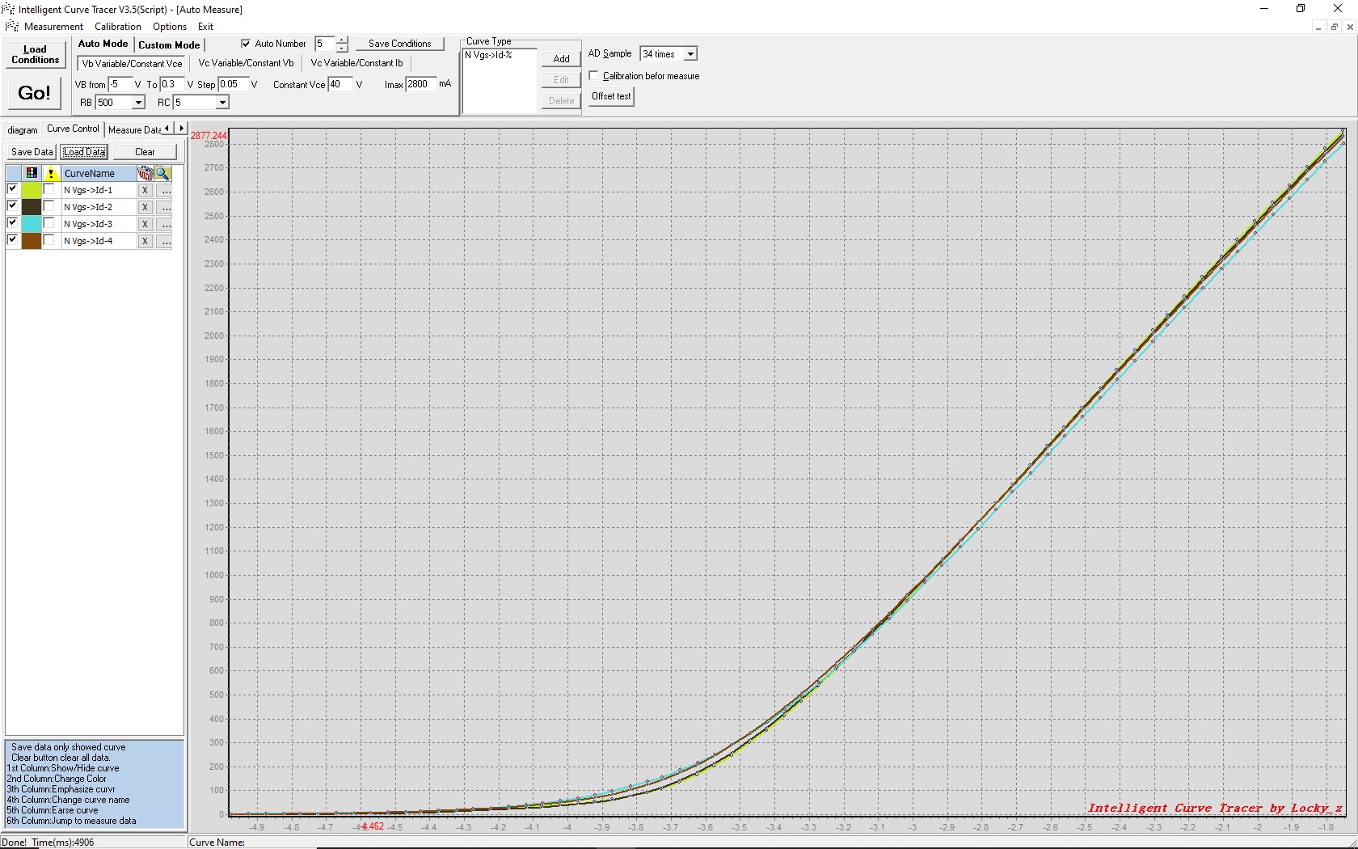Click the Offset test button
Screen dimensions: 1358x849
click(x=611, y=96)
